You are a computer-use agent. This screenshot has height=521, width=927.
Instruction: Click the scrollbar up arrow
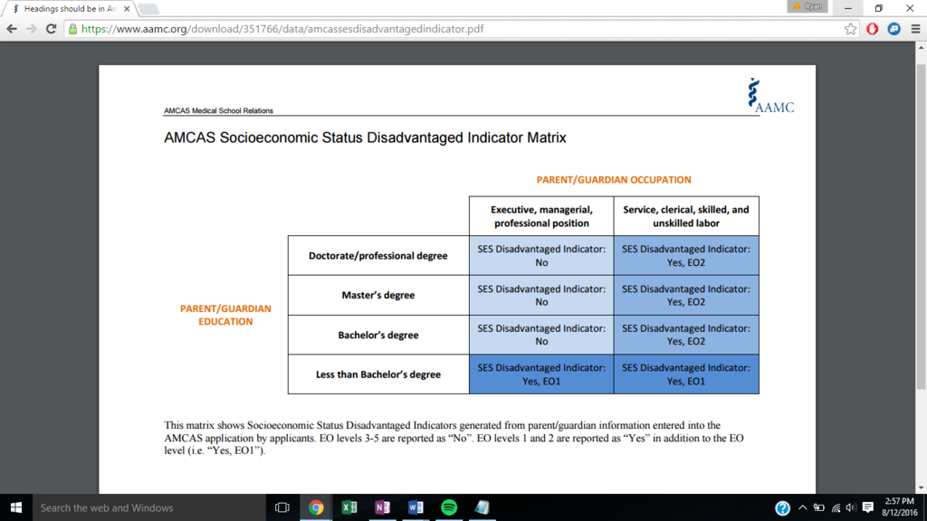coord(921,47)
